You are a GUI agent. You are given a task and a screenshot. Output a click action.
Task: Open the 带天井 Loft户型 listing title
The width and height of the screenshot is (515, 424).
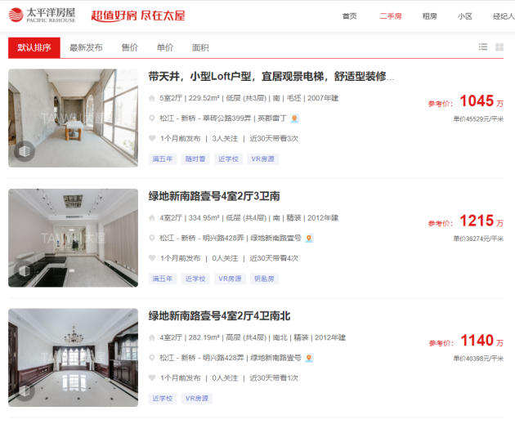pyautogui.click(x=271, y=77)
